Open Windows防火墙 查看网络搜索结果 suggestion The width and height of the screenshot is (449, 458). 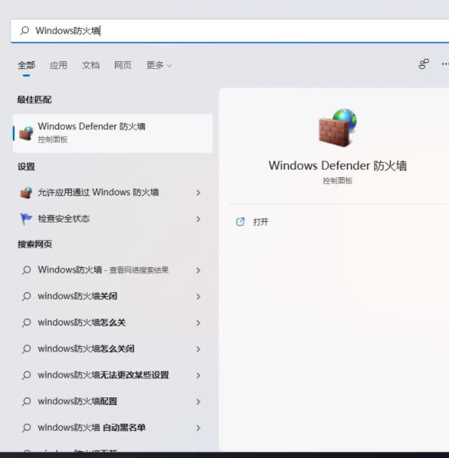tap(113, 270)
